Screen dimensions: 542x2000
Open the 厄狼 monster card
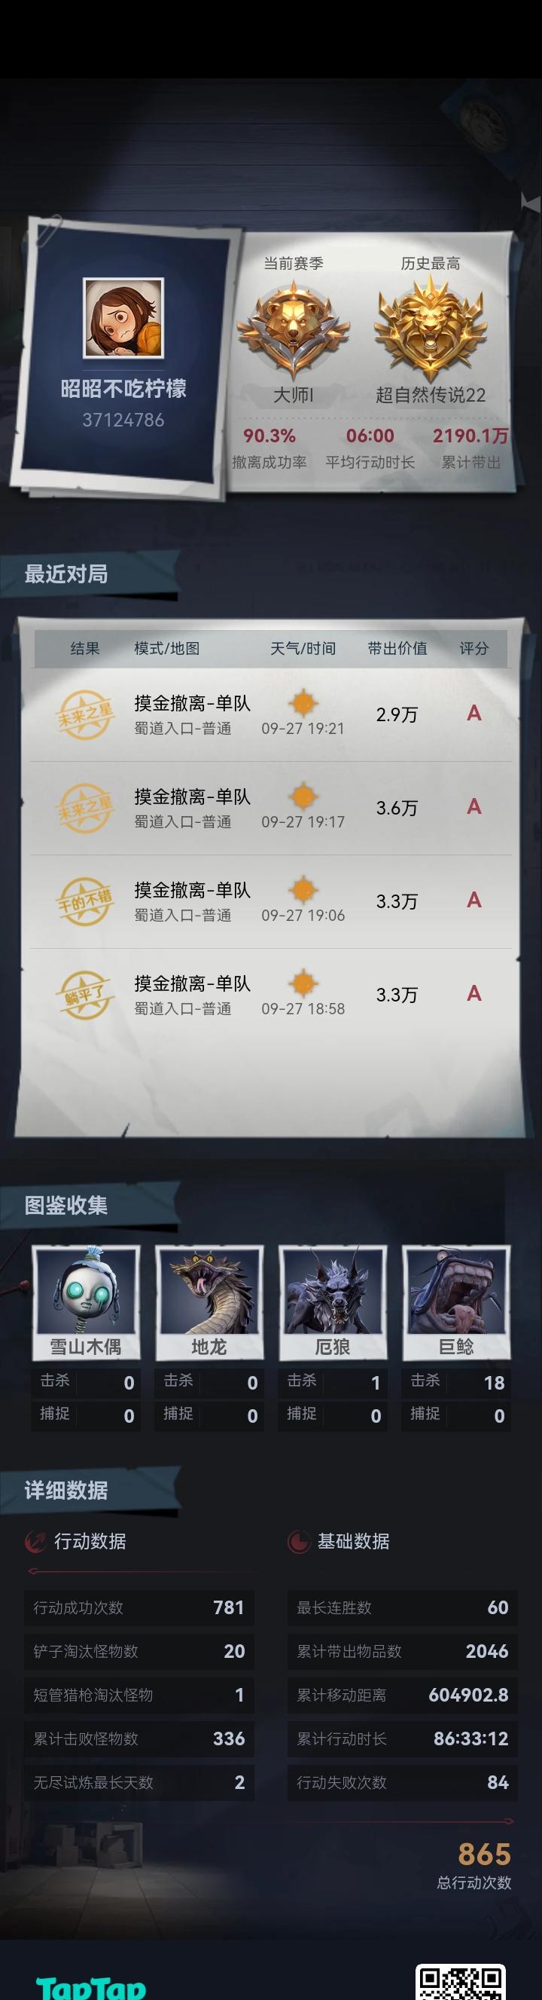333,1303
